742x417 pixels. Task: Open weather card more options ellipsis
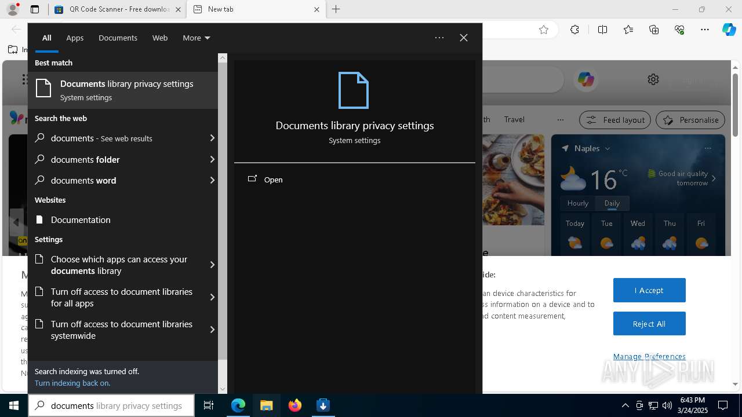click(708, 148)
